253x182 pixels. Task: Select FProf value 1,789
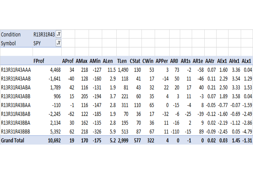point(55,87)
